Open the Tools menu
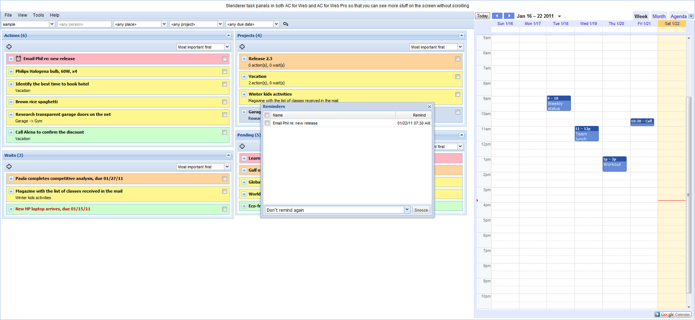 click(38, 15)
